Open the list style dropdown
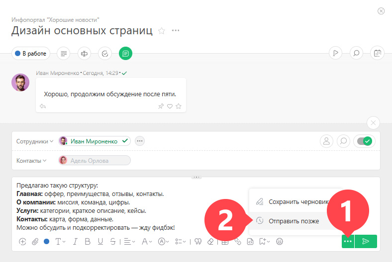392x262 pixels. [181, 242]
